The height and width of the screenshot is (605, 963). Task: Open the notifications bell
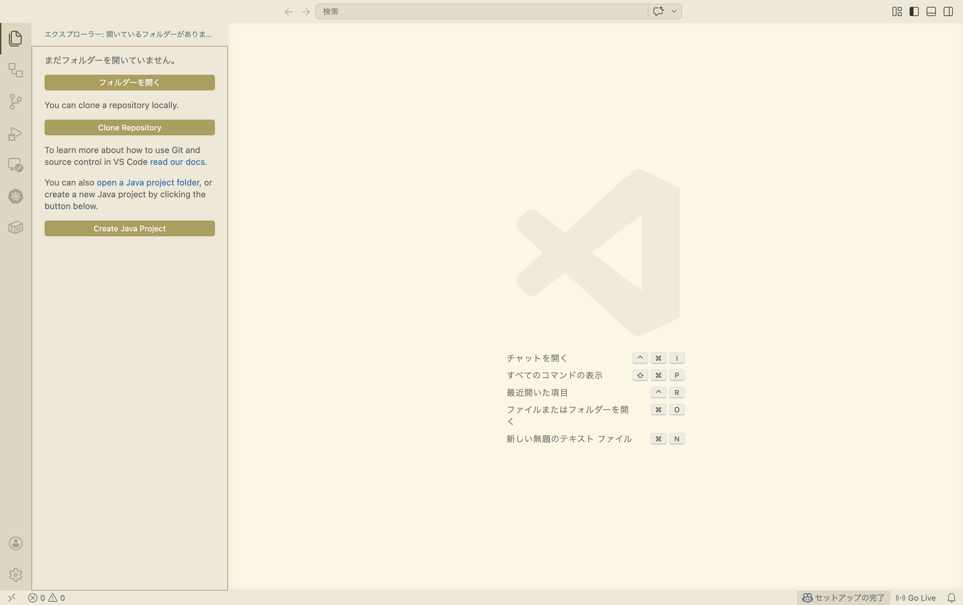[952, 597]
